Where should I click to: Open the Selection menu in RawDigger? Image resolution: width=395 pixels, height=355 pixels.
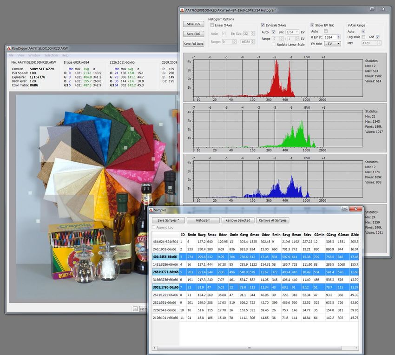(51, 55)
